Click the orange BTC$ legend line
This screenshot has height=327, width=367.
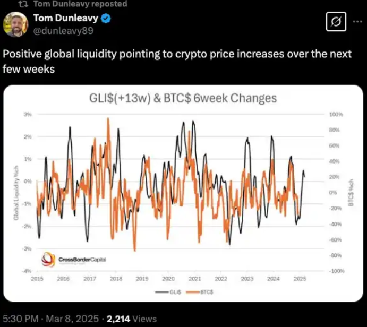pos(193,292)
